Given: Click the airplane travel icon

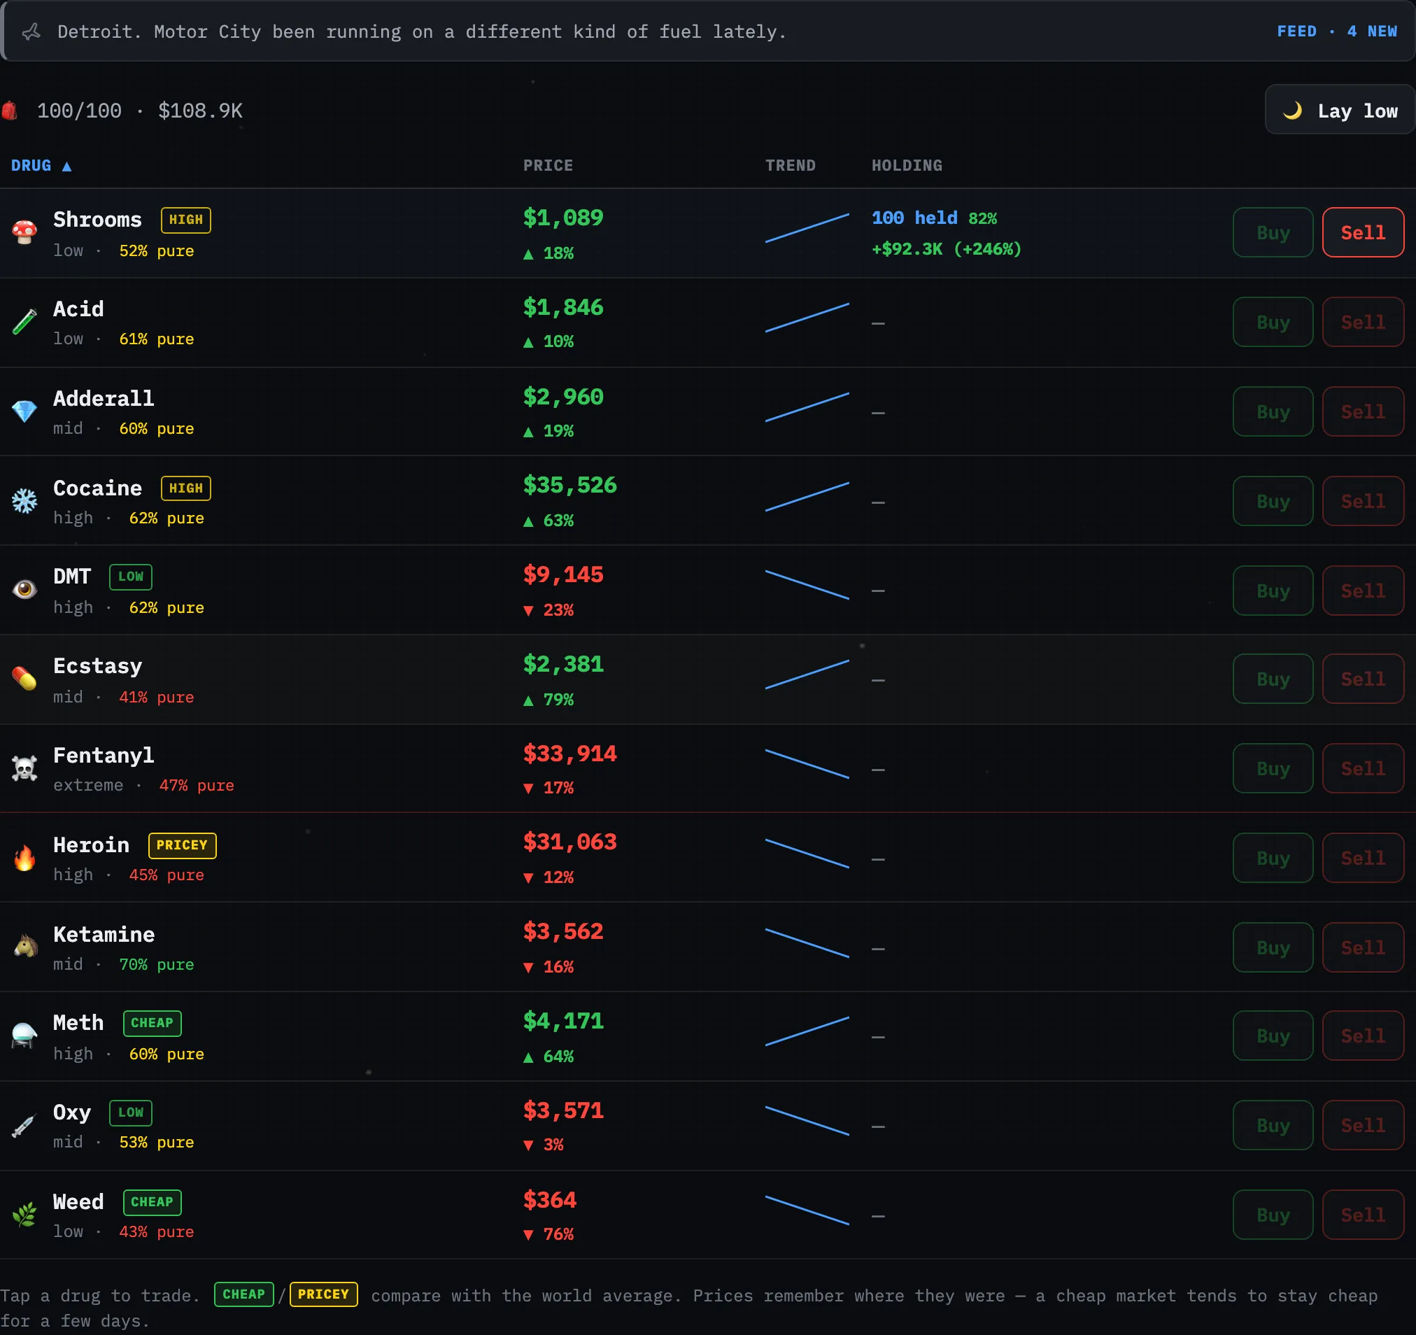Looking at the screenshot, I should pyautogui.click(x=31, y=32).
